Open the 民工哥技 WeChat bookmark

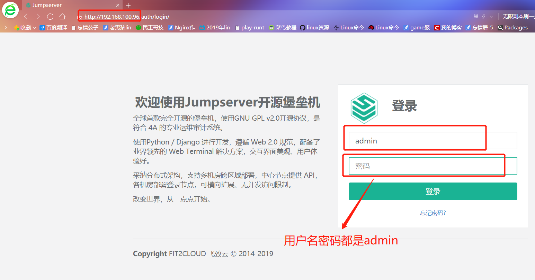tap(150, 27)
